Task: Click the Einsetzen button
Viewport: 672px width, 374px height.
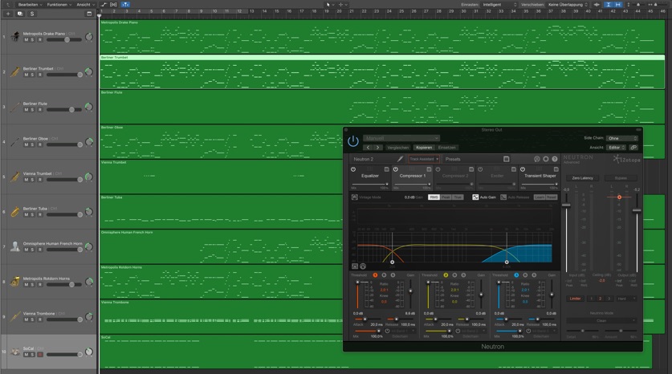Action: [446, 148]
